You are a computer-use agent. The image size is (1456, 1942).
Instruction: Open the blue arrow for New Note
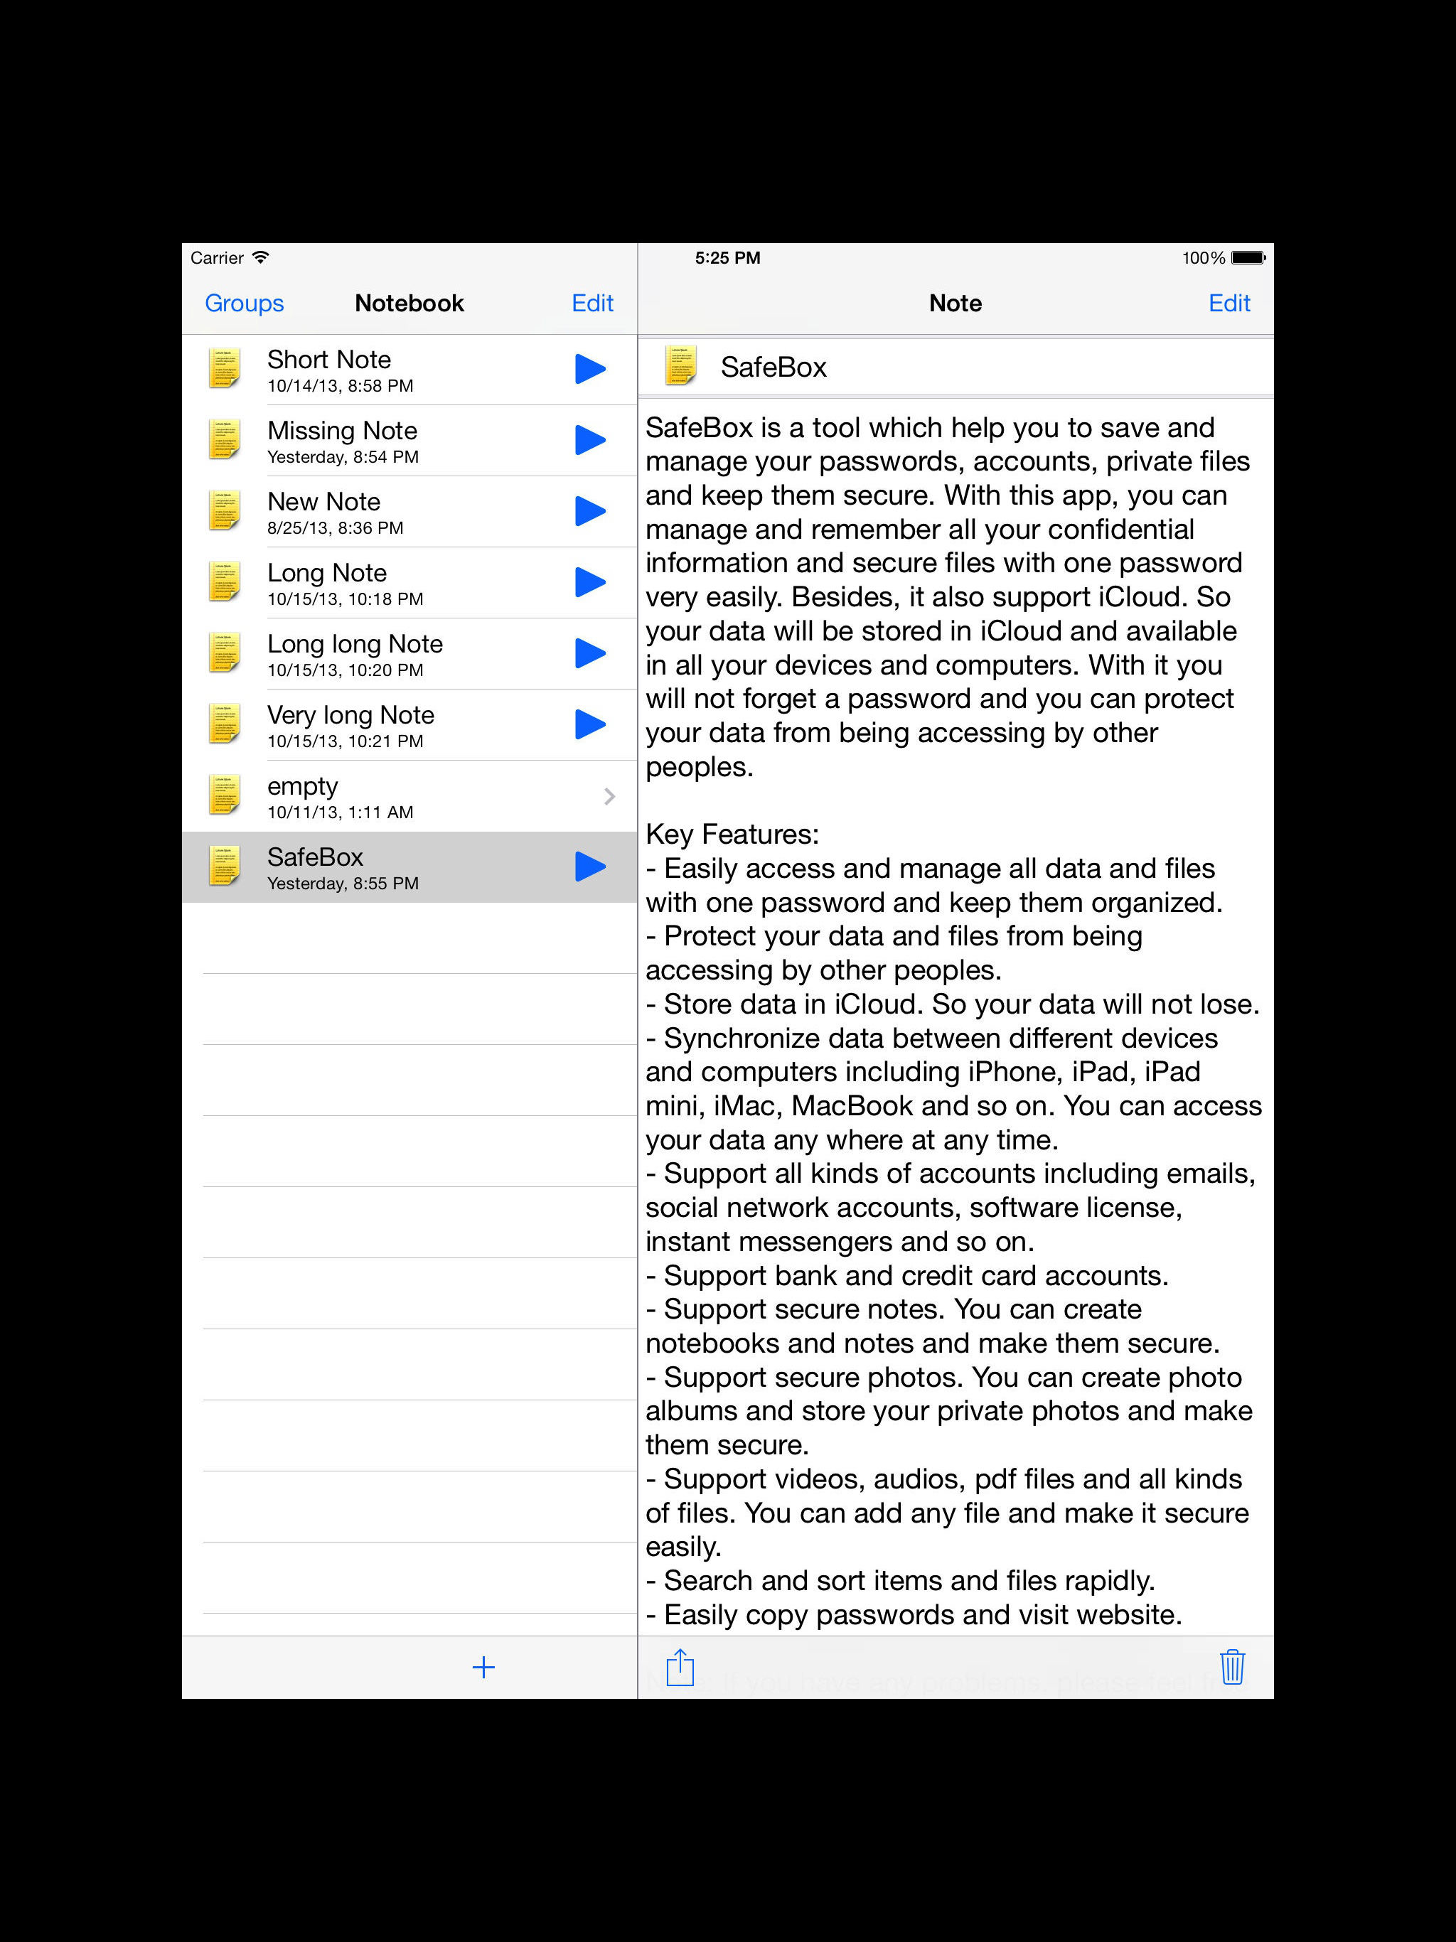(x=590, y=511)
